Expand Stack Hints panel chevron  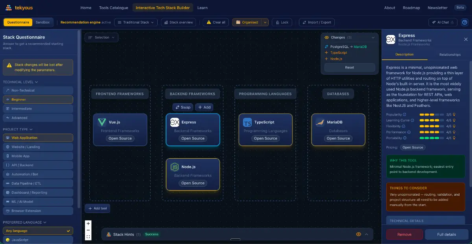(367, 234)
